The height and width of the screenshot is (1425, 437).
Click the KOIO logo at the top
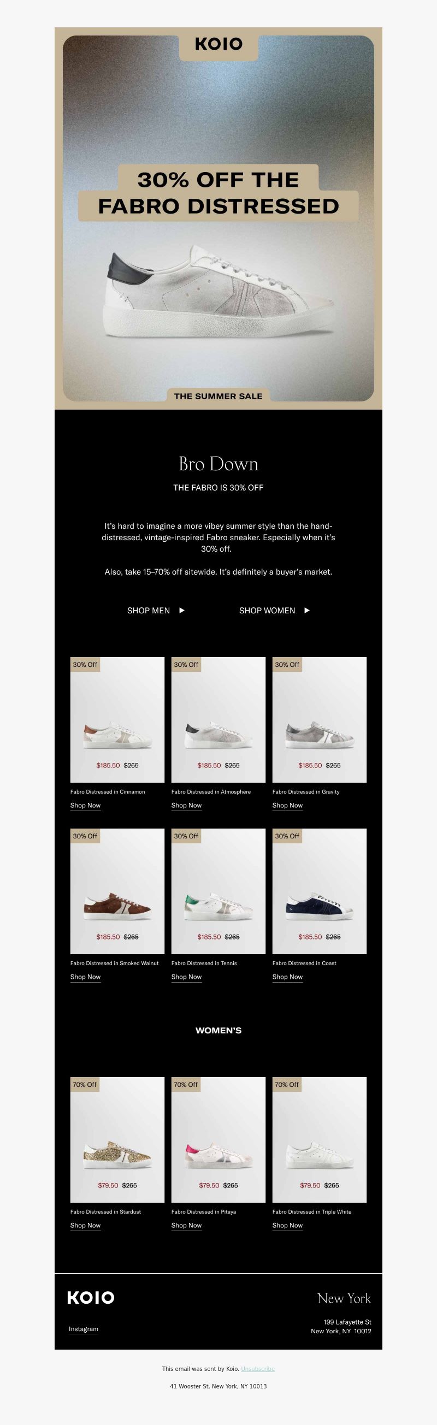point(218,44)
